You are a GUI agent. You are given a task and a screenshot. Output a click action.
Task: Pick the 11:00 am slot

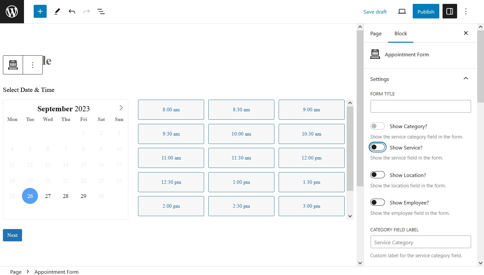[171, 158]
